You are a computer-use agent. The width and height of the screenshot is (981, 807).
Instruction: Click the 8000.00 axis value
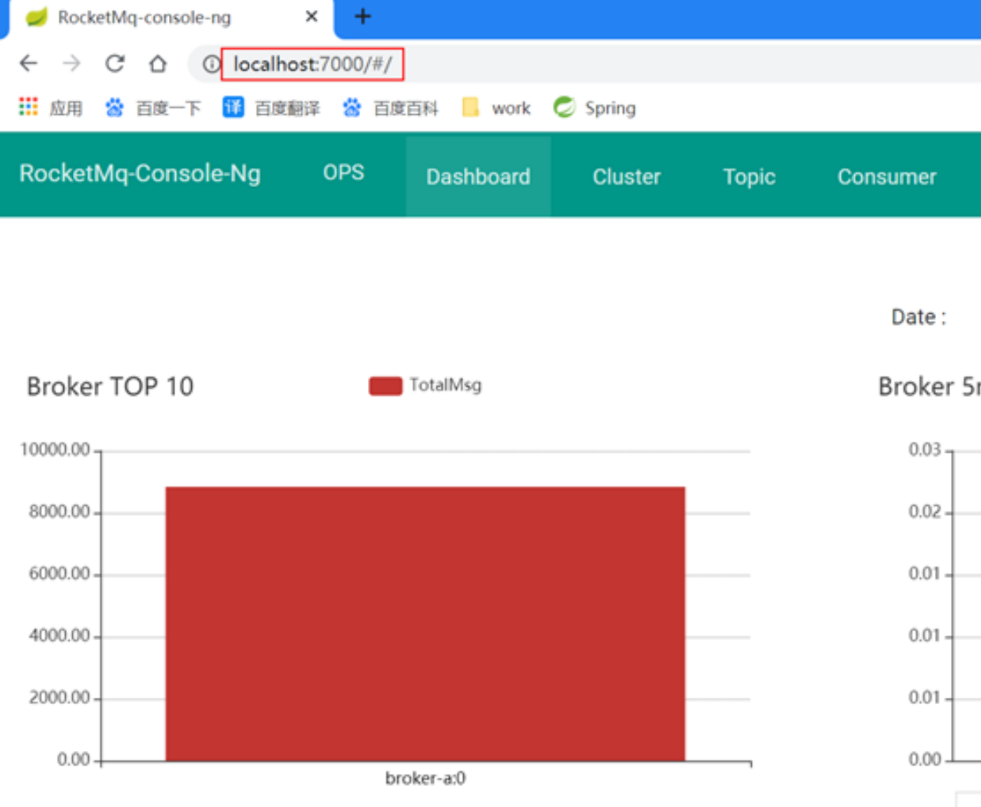point(60,512)
